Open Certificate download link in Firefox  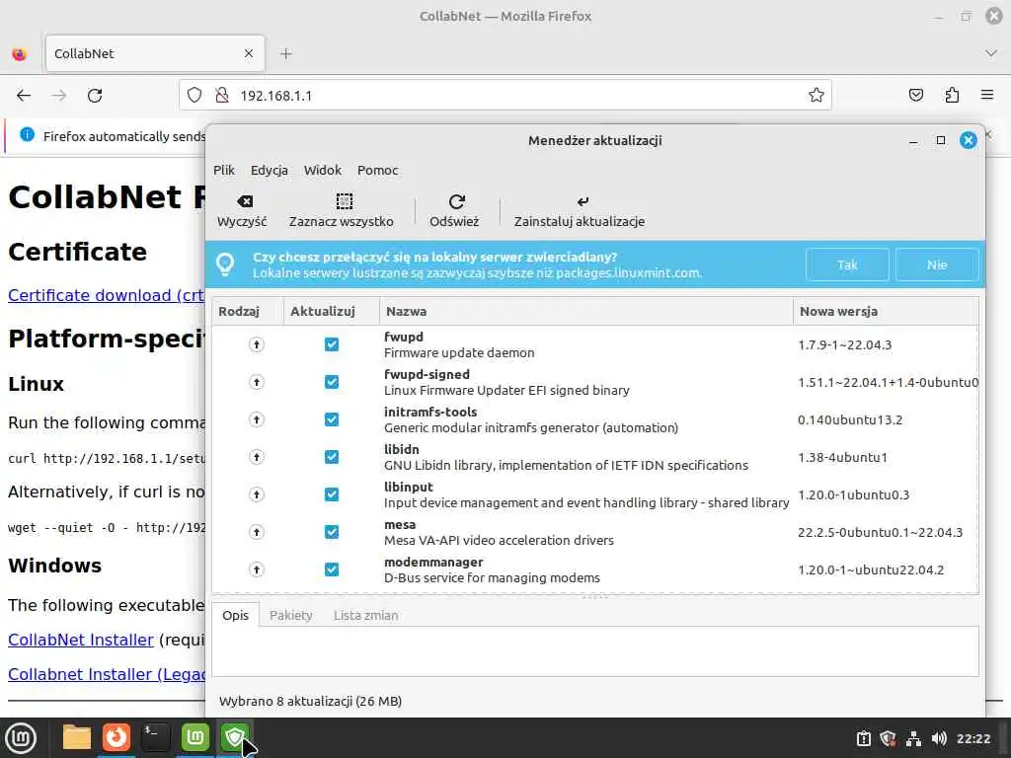[107, 295]
